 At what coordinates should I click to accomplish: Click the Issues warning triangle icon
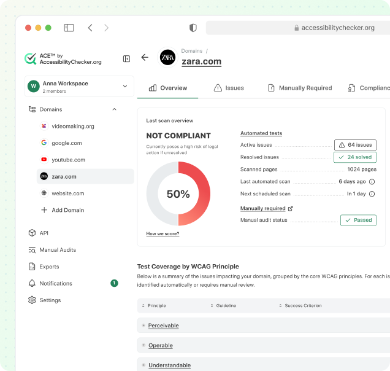218,88
